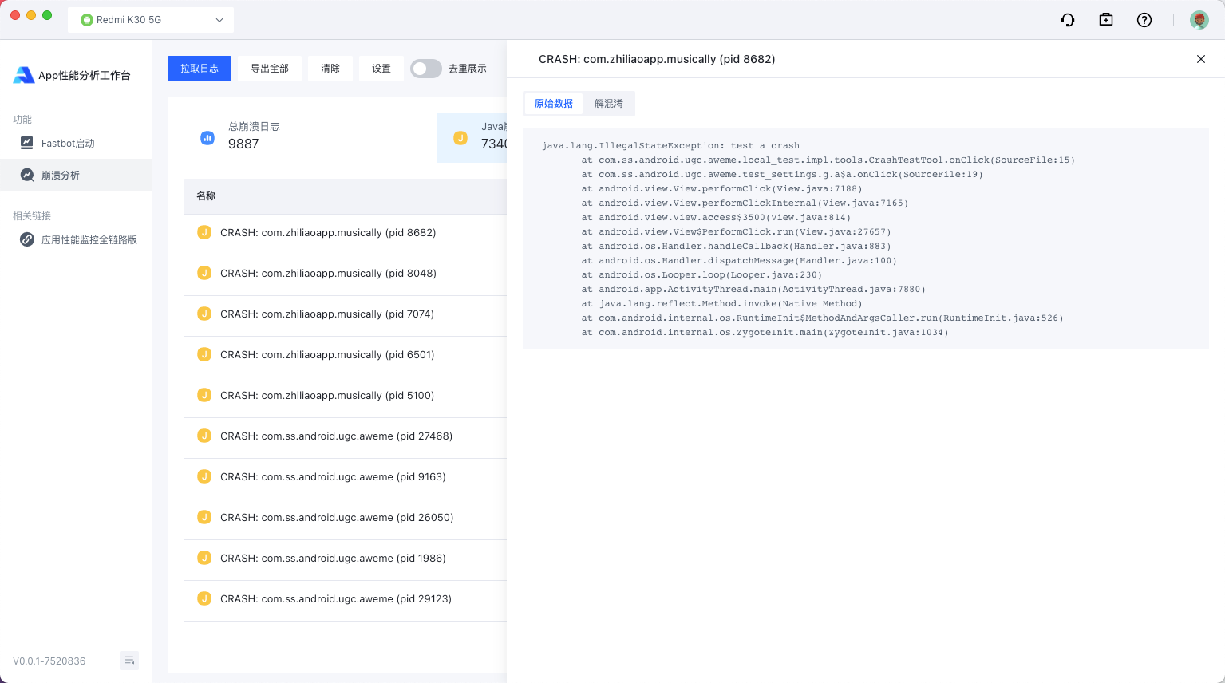Click the J icon of crash pid 8048

click(204, 273)
